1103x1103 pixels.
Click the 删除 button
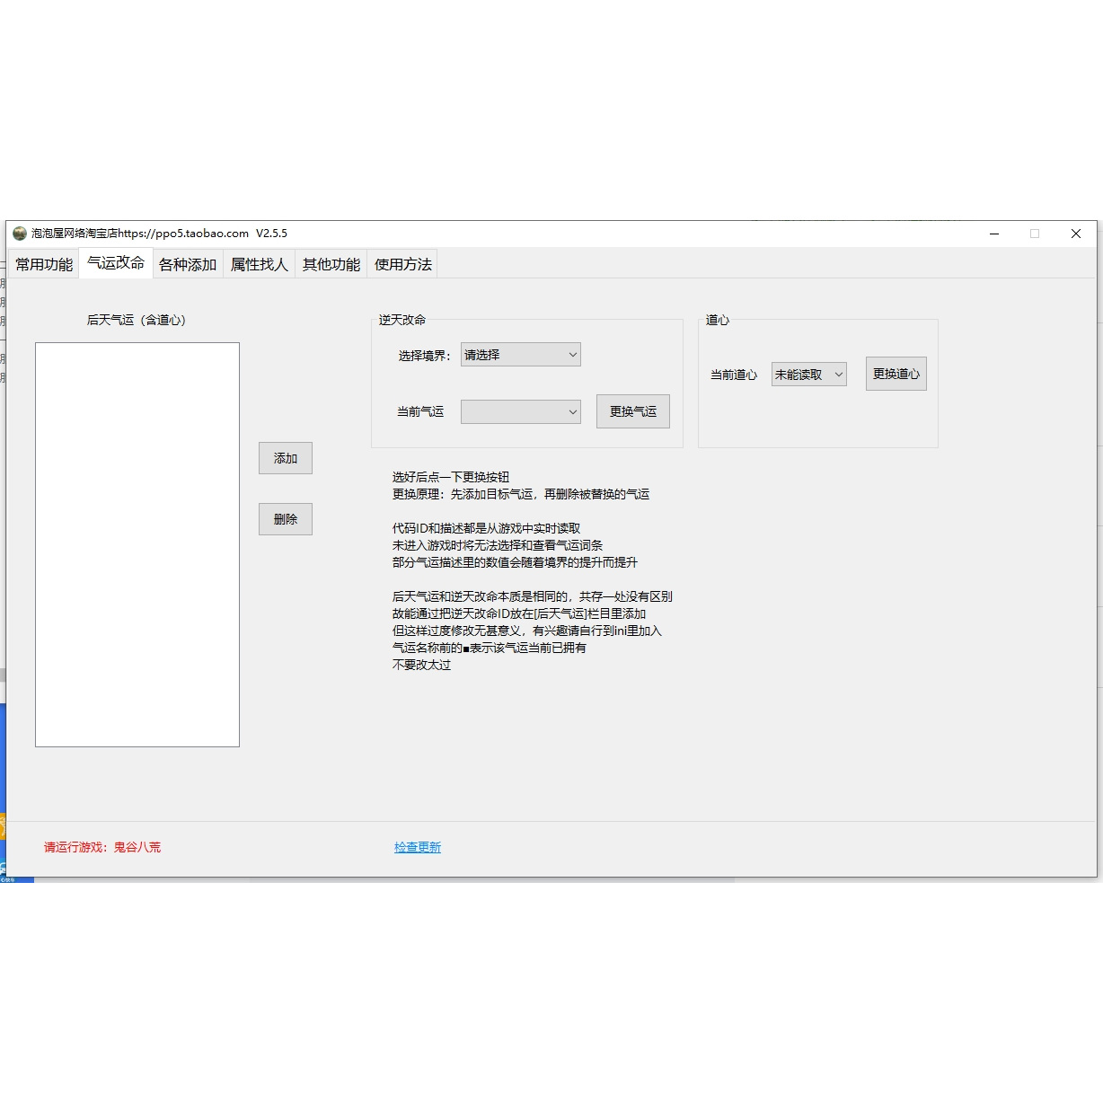286,519
